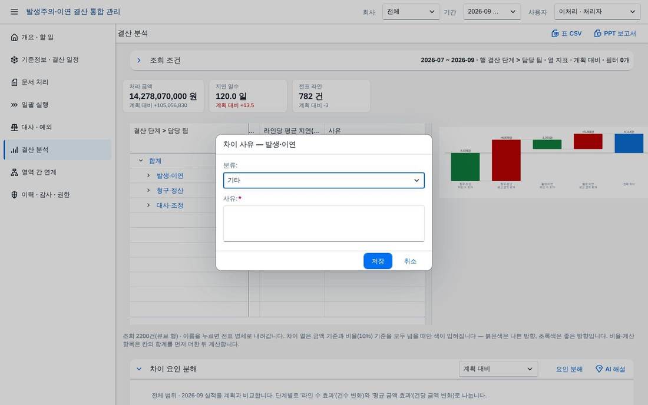Click the 전표 라인 782 건 card
The width and height of the screenshot is (648, 405).
(x=332, y=96)
